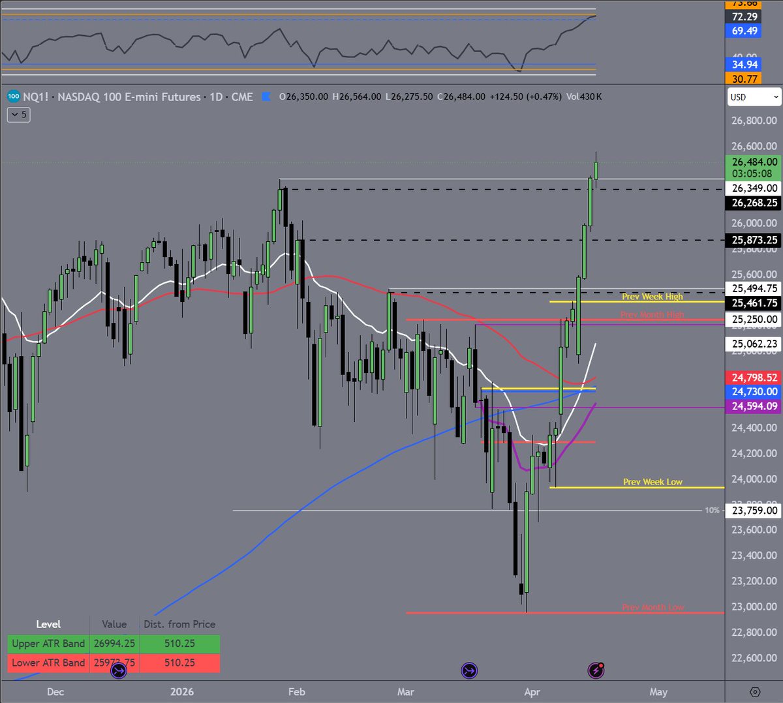The width and height of the screenshot is (783, 703).
Task: Click the Prev Month High line label
Action: coord(652,314)
